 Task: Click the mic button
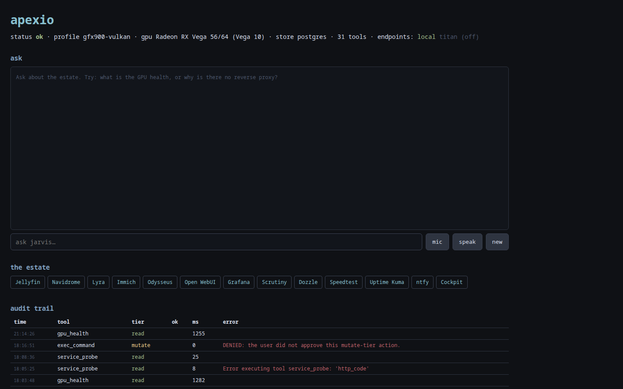437,242
